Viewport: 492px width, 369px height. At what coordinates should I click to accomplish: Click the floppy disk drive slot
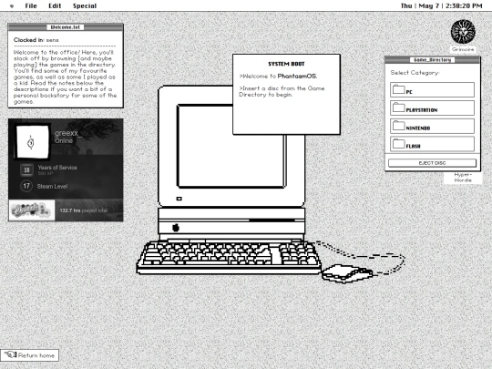coord(272,220)
